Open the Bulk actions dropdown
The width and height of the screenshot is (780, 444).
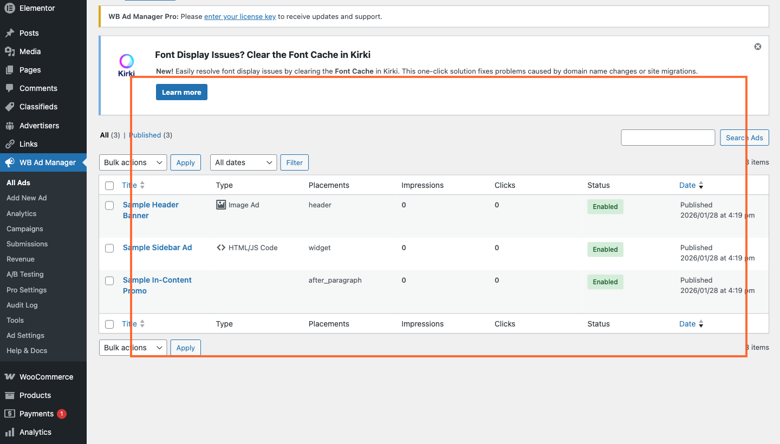click(x=132, y=162)
